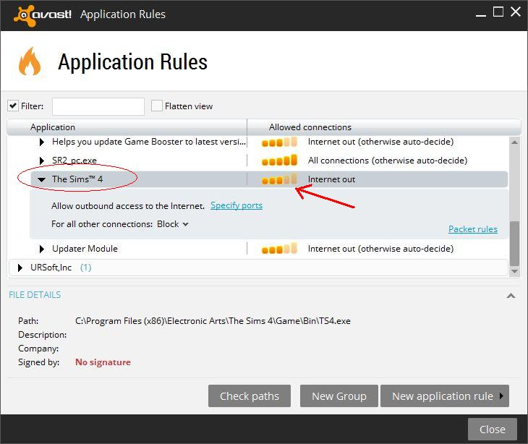
Task: Click the list scrollbar up arrow
Action: pyautogui.click(x=514, y=142)
